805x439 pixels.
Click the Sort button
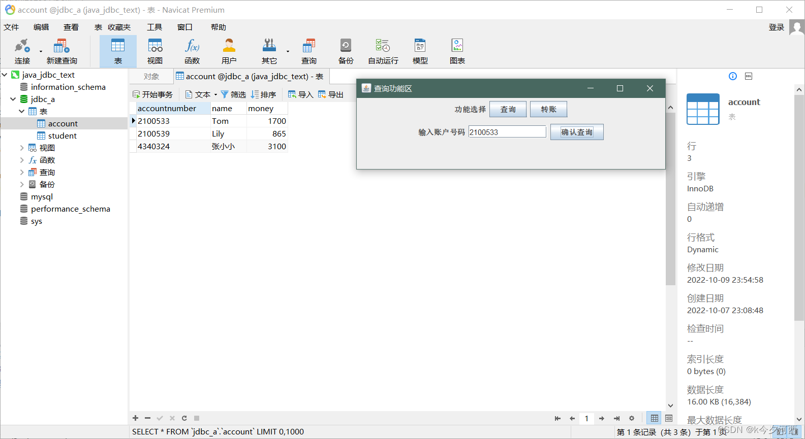[263, 94]
